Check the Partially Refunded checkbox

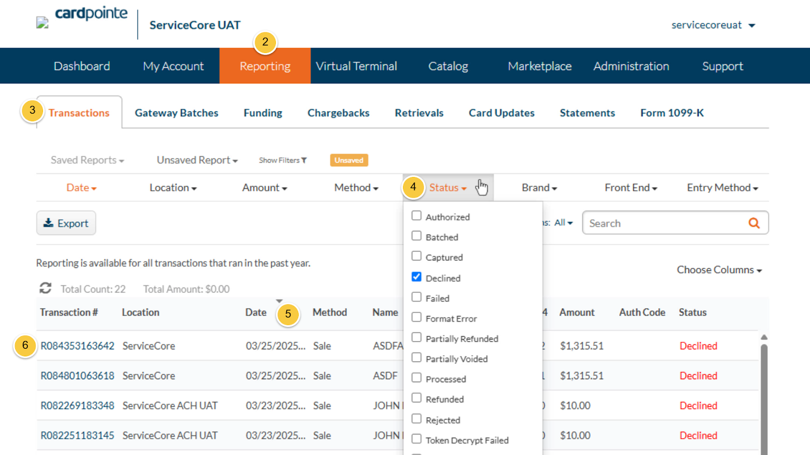pos(416,338)
